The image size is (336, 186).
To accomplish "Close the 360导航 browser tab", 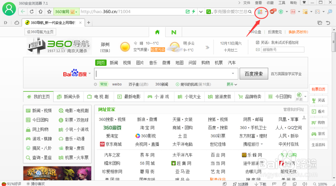I will coord(80,23).
